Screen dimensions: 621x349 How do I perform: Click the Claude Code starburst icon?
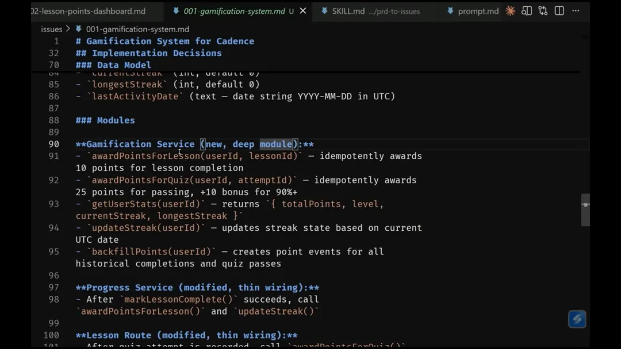[511, 11]
